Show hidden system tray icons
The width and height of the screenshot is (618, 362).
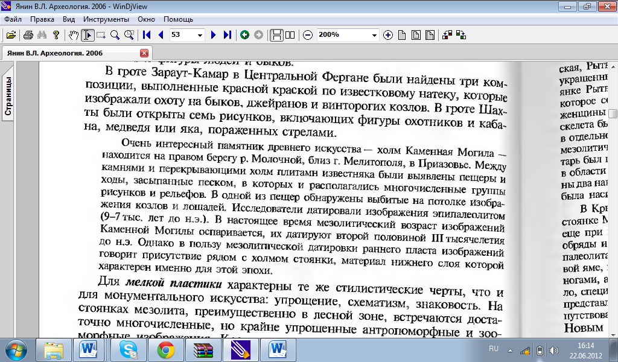(x=511, y=350)
